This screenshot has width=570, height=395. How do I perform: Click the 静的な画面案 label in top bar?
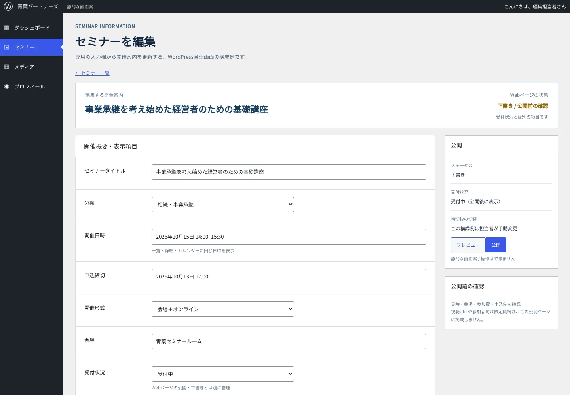point(80,7)
